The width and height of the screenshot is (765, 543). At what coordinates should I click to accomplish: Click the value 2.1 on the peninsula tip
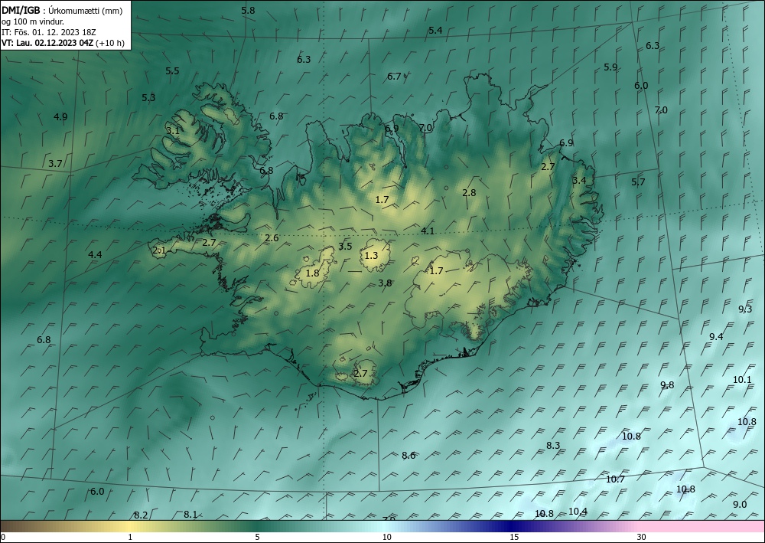[x=160, y=250]
